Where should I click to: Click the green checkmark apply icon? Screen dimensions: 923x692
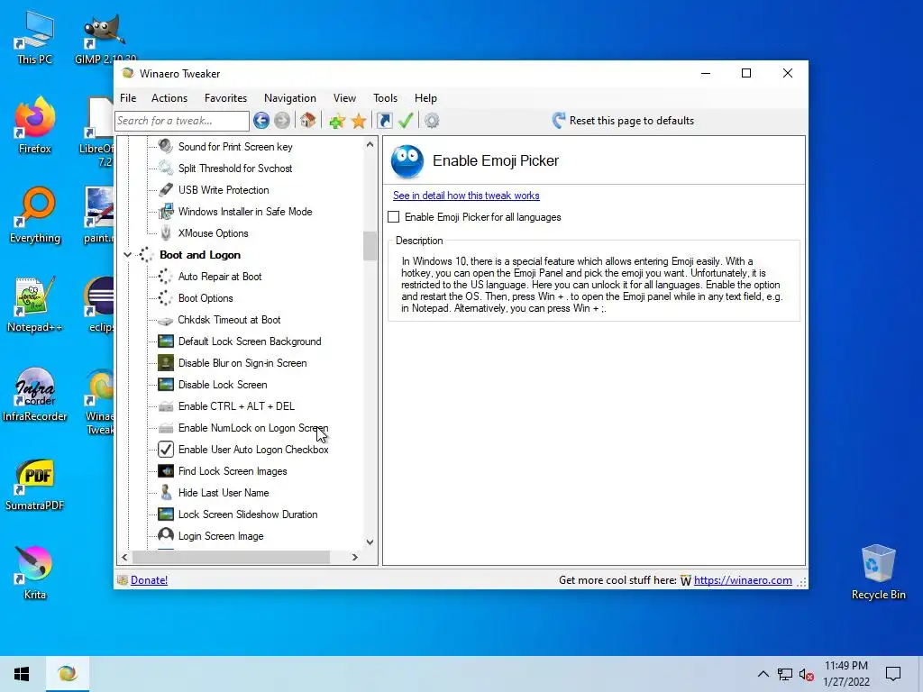[x=406, y=121]
